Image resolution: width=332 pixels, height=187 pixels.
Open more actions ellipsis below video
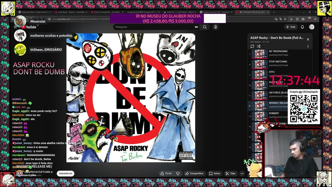[242, 173]
